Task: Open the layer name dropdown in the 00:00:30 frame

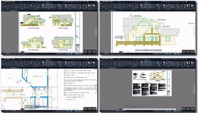Action: (x=53, y=5)
